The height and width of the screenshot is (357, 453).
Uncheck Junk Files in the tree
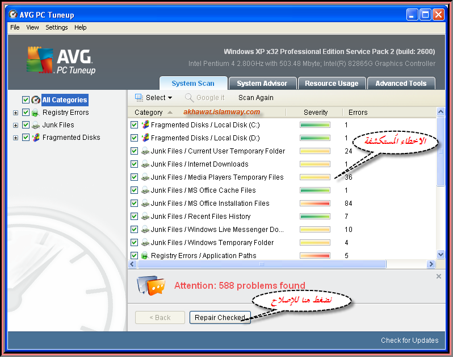tap(26, 124)
